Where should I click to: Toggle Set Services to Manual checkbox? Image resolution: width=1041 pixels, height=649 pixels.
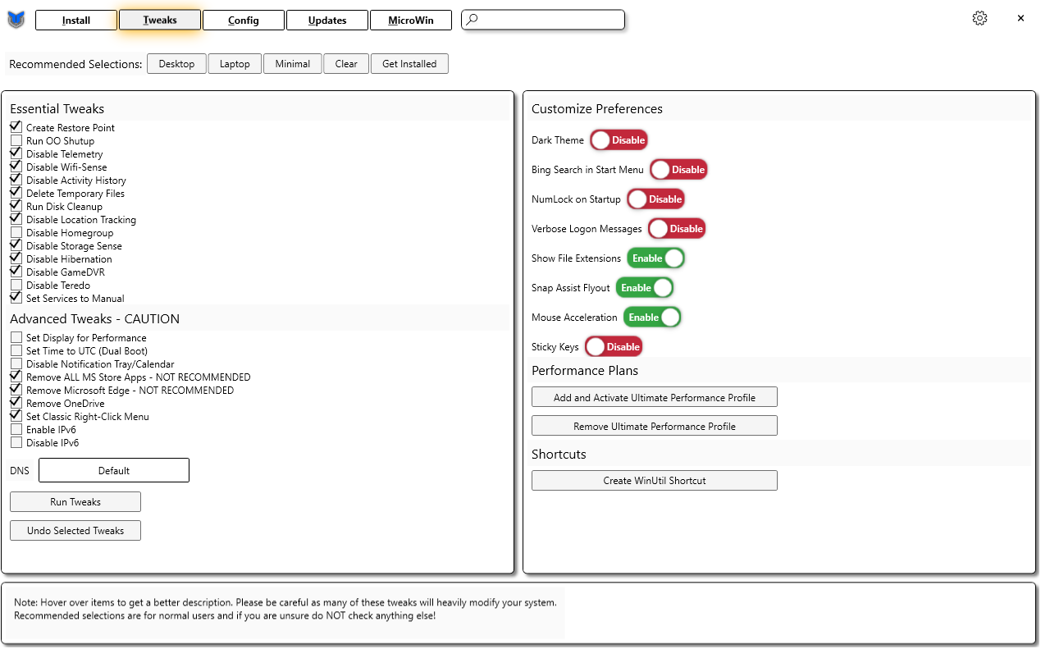[16, 298]
